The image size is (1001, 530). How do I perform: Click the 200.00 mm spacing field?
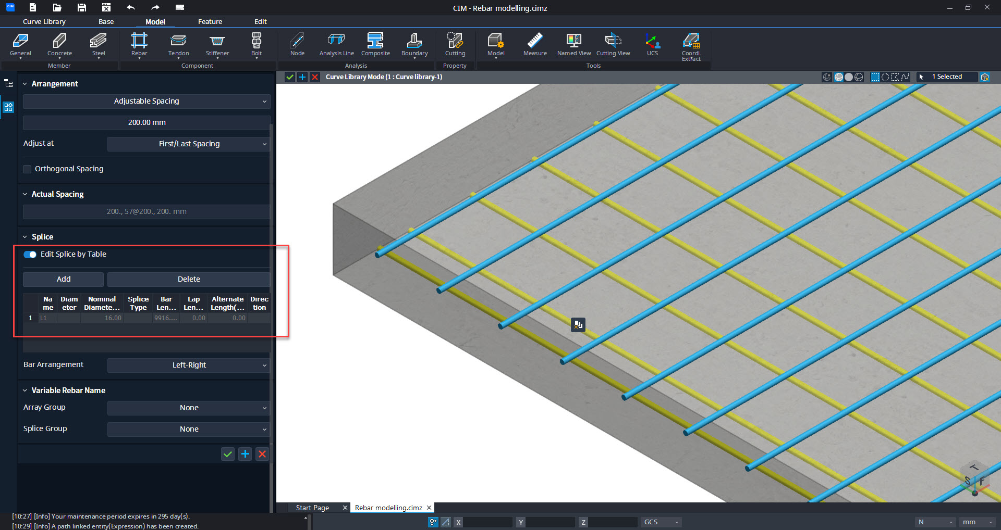pos(147,122)
